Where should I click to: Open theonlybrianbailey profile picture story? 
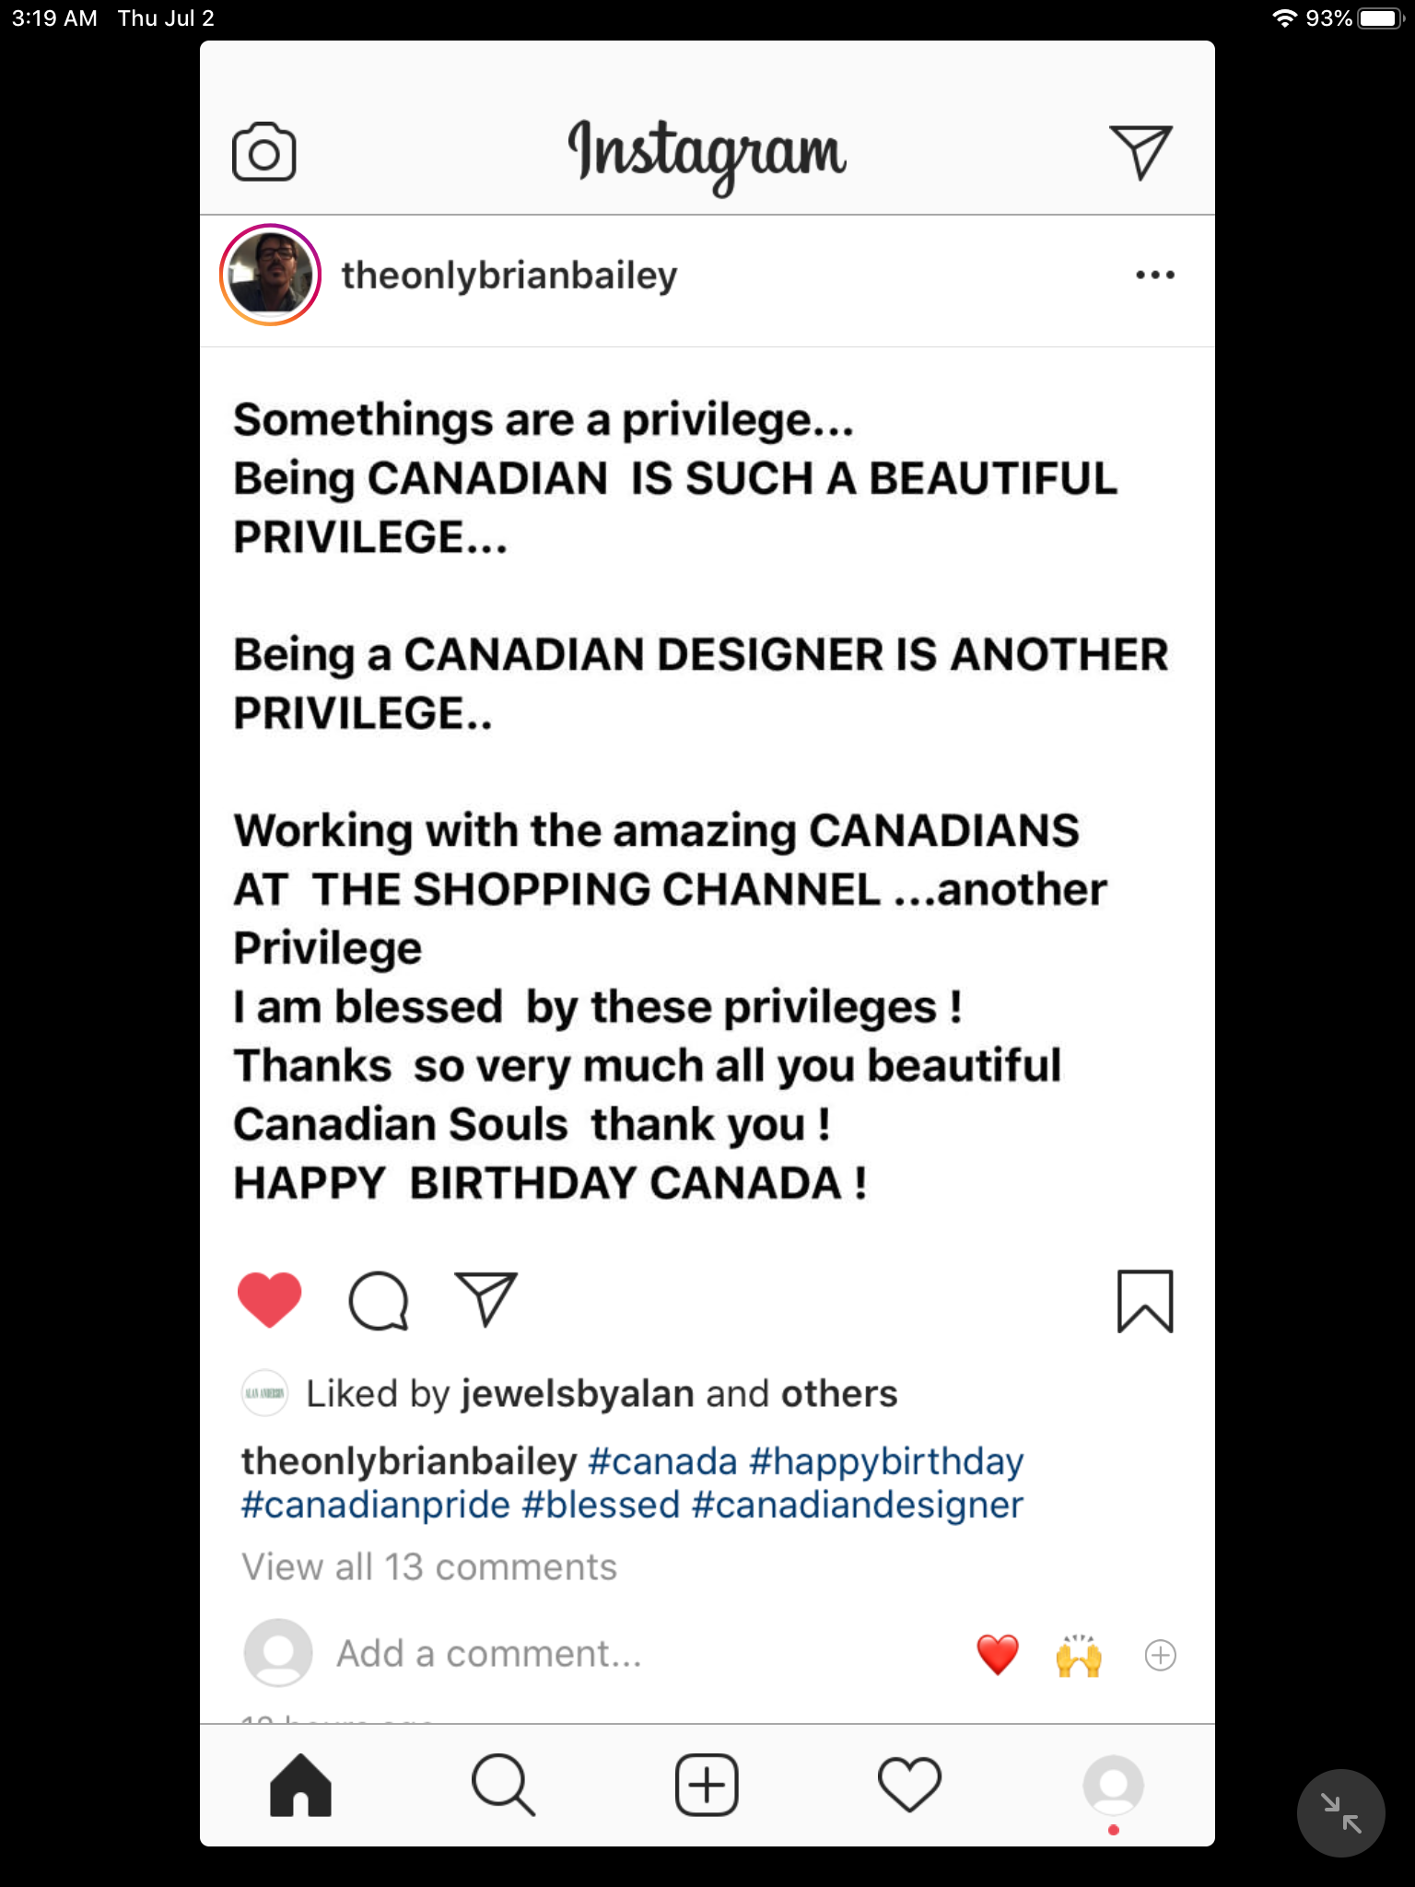pos(270,275)
